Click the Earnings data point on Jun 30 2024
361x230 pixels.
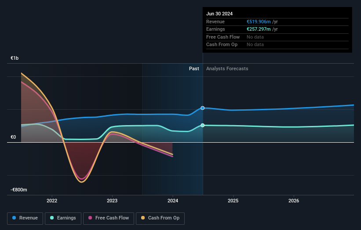203,125
